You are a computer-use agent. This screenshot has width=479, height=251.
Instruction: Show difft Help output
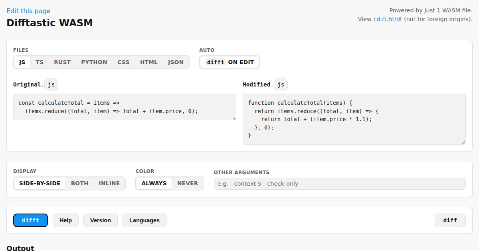click(65, 220)
